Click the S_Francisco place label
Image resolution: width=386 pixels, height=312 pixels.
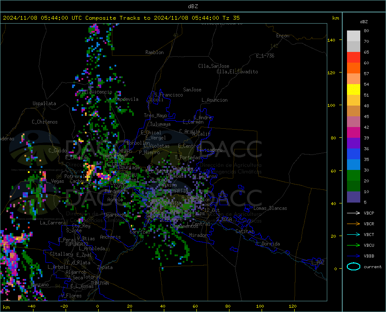[x=169, y=95]
